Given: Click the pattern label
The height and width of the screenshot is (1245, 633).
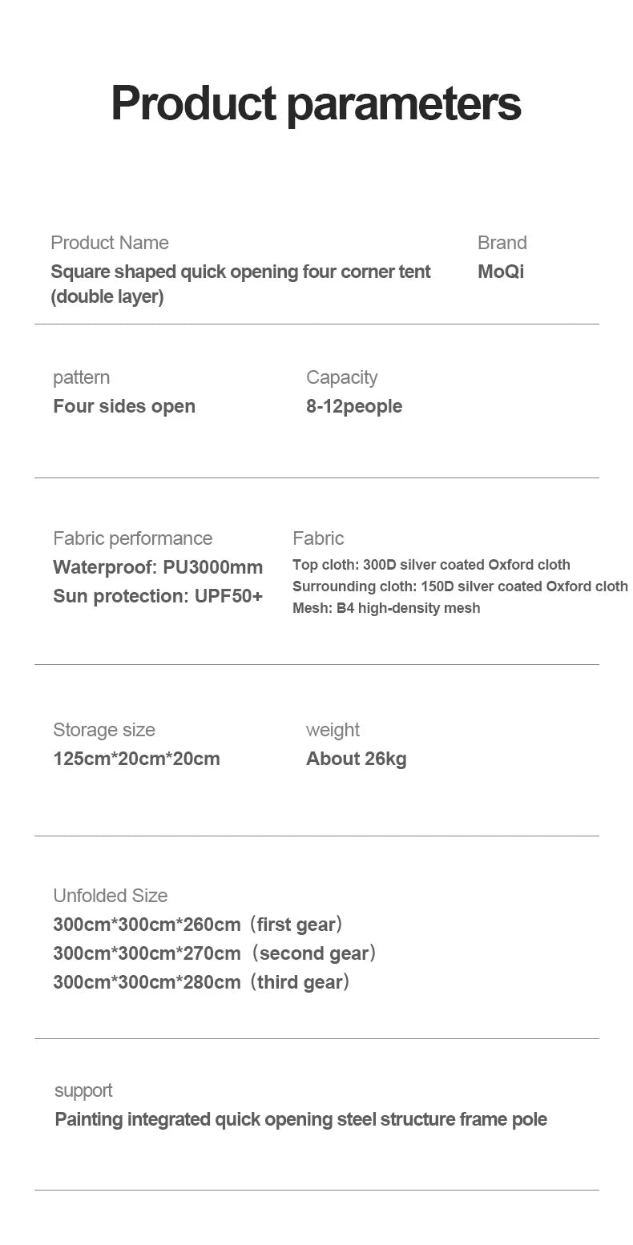Looking at the screenshot, I should coord(81,377).
